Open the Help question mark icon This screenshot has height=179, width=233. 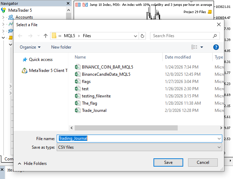click(x=216, y=47)
